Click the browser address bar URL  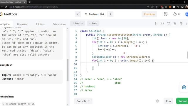[x=36, y=7]
